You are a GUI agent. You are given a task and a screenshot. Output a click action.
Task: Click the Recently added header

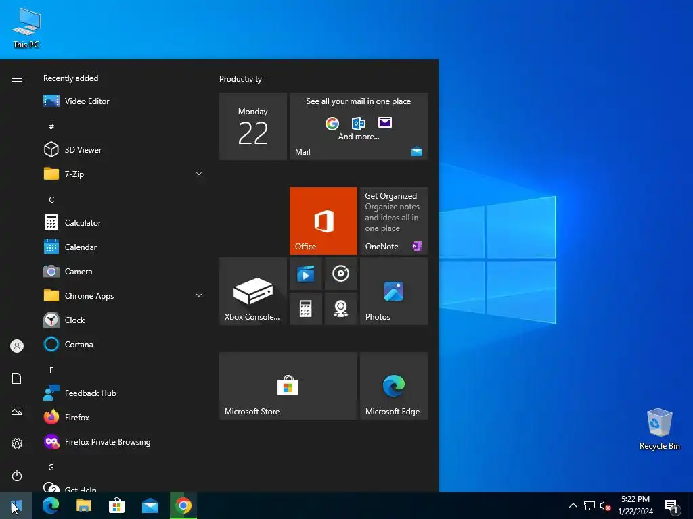70,78
